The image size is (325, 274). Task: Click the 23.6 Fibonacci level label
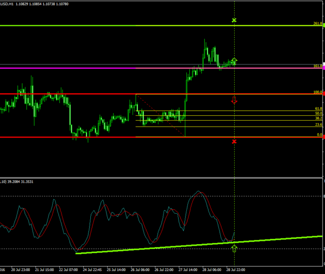318,125
